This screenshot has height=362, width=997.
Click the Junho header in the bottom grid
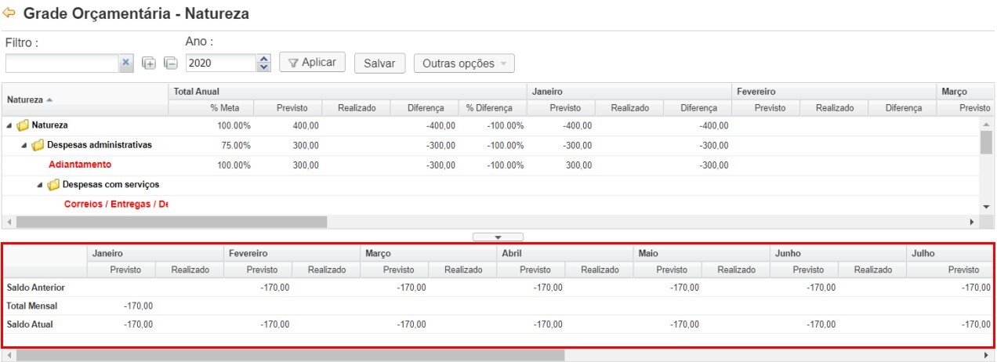(x=838, y=254)
